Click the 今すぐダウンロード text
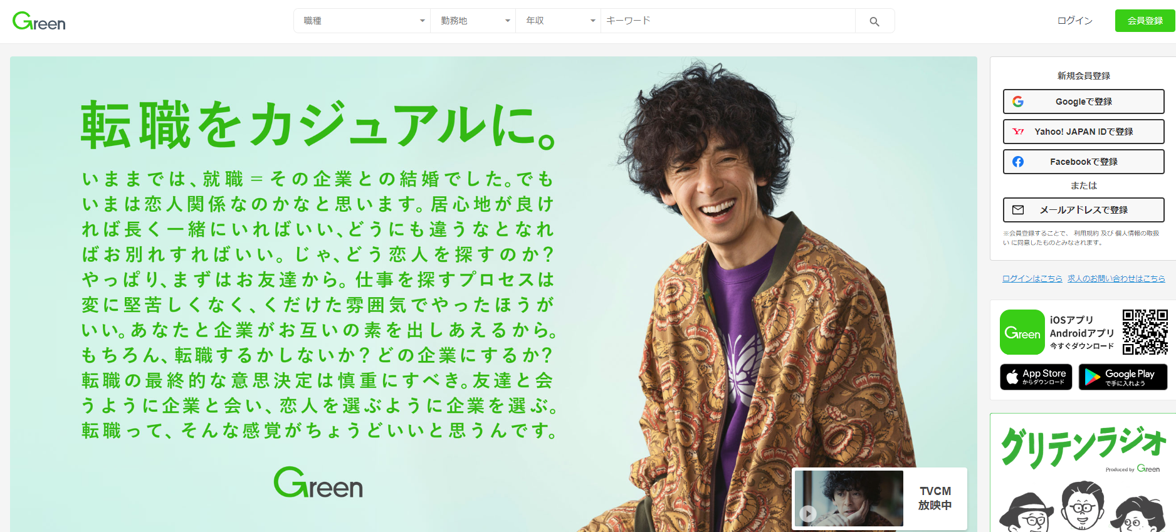Viewport: 1176px width, 532px height. point(1082,346)
